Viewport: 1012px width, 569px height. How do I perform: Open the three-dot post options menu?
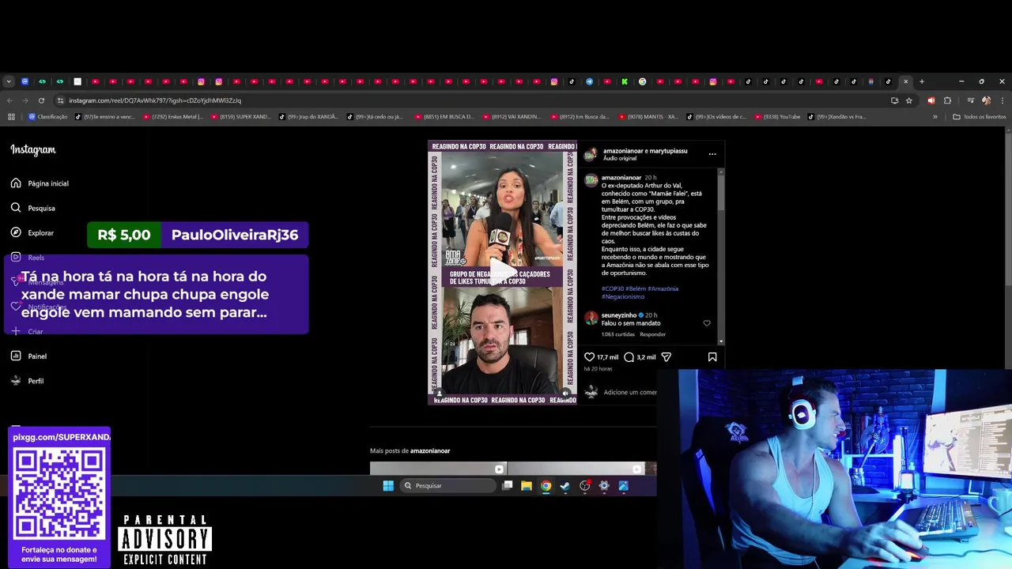(712, 154)
